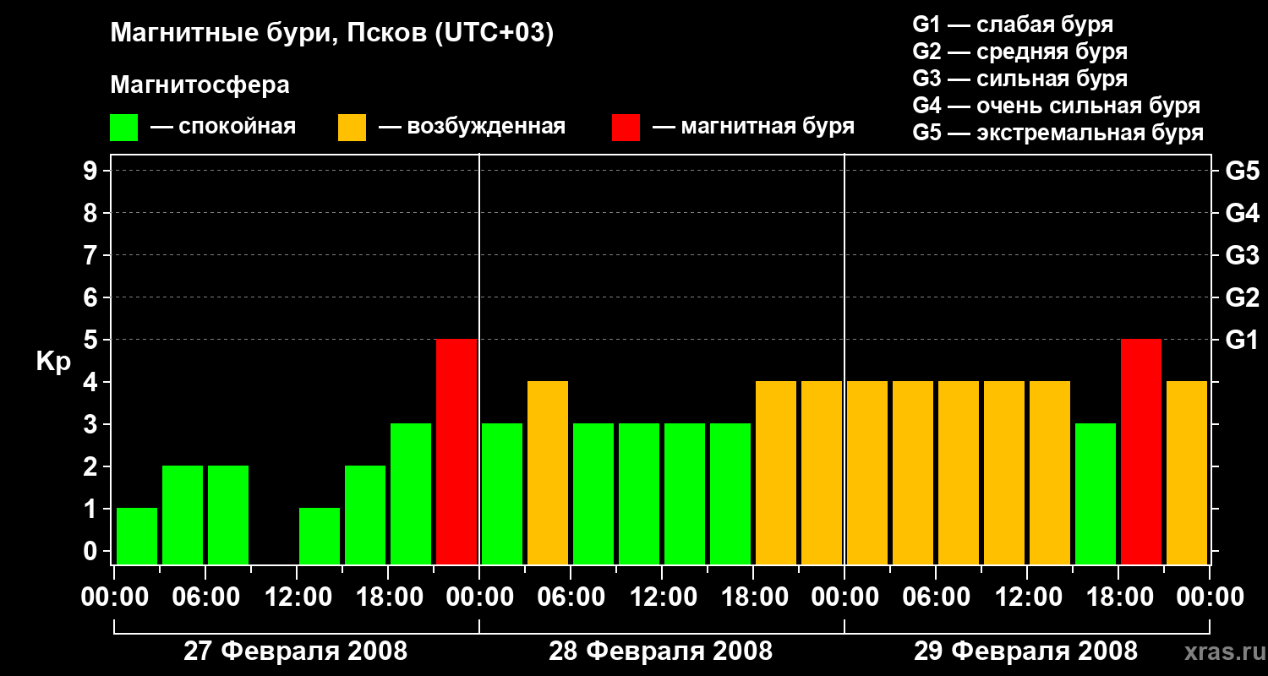Click the green 'спокойная' legend swatch
1268x676 pixels.
coord(123,128)
